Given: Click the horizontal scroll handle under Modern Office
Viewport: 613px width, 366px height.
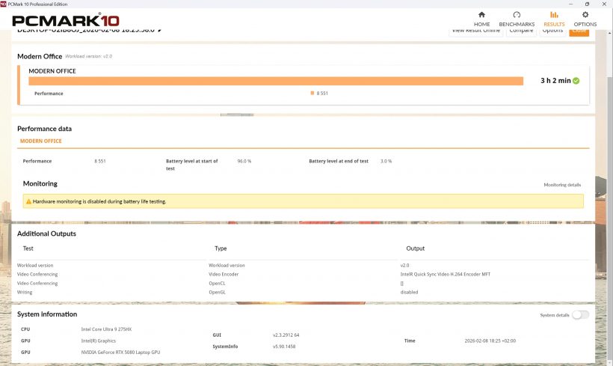Looking at the screenshot, I should pyautogui.click(x=237, y=115).
